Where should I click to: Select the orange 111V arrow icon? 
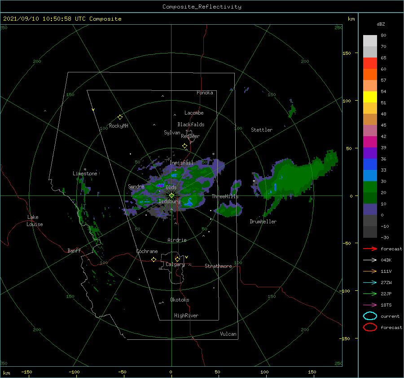tap(370, 271)
